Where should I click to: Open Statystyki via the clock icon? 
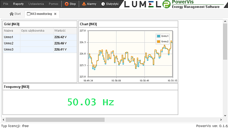[x=103, y=4]
